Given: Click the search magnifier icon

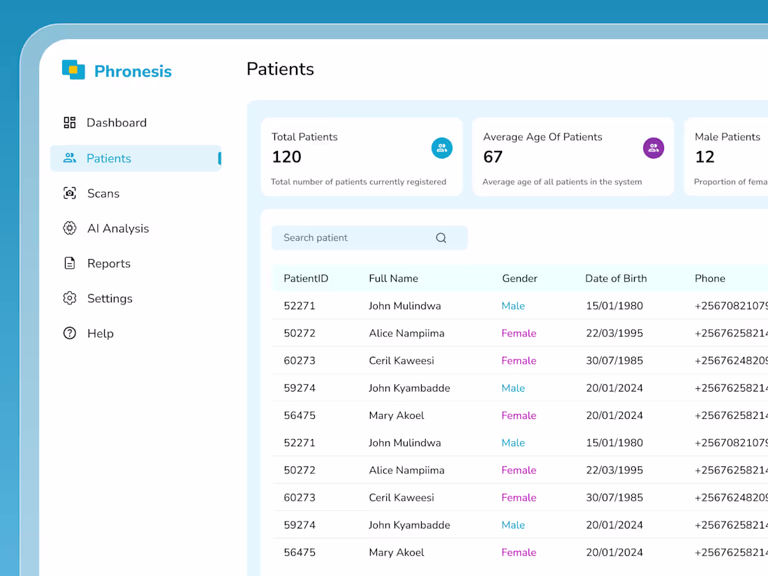Looking at the screenshot, I should click(x=441, y=237).
